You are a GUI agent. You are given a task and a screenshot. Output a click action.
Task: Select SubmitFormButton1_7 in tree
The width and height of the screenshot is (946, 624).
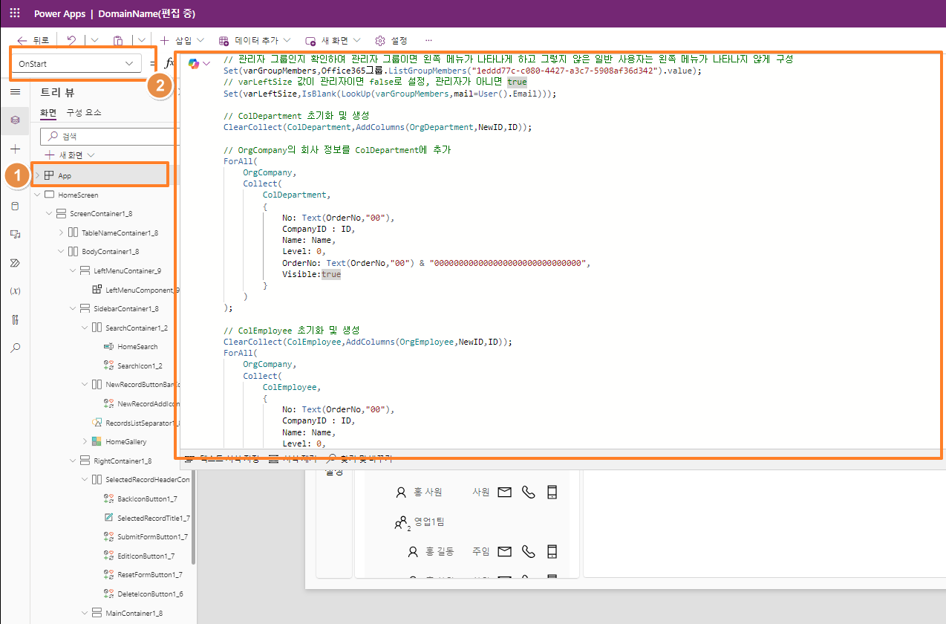152,536
